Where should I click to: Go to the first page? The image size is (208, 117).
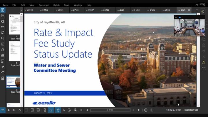point(81,110)
